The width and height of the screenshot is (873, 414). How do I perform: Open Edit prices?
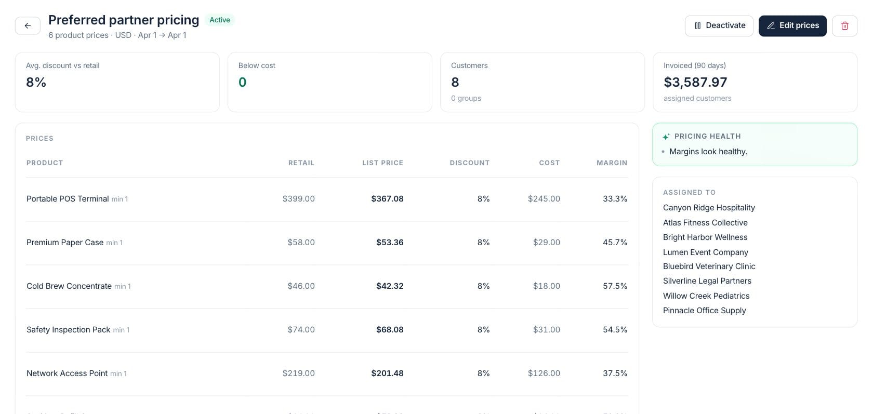792,25
